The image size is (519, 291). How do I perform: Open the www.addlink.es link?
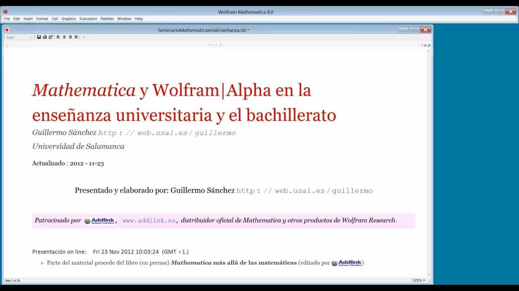[x=149, y=221]
